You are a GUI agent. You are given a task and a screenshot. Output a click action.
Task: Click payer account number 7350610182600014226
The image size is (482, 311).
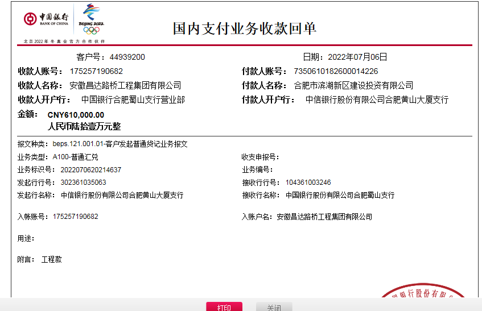tap(335, 71)
